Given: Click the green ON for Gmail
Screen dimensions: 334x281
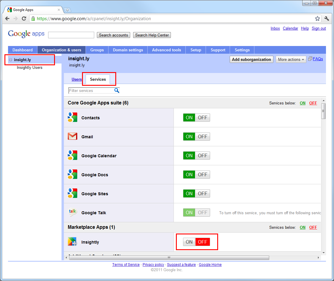Looking at the screenshot, I should (x=189, y=136).
